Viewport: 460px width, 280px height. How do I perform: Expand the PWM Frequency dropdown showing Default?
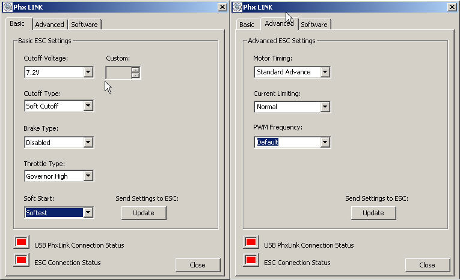pyautogui.click(x=325, y=143)
